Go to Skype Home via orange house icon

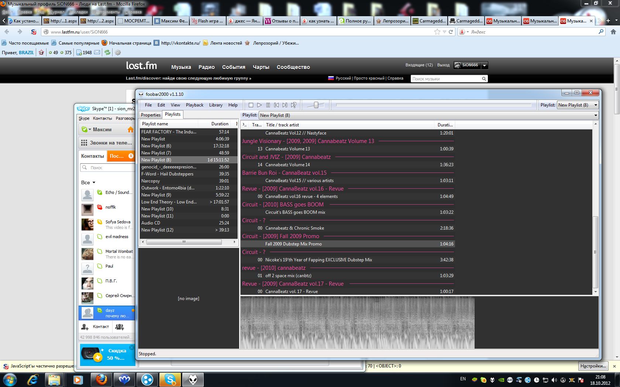tap(130, 129)
